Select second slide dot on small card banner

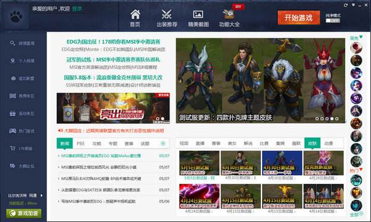(163, 118)
